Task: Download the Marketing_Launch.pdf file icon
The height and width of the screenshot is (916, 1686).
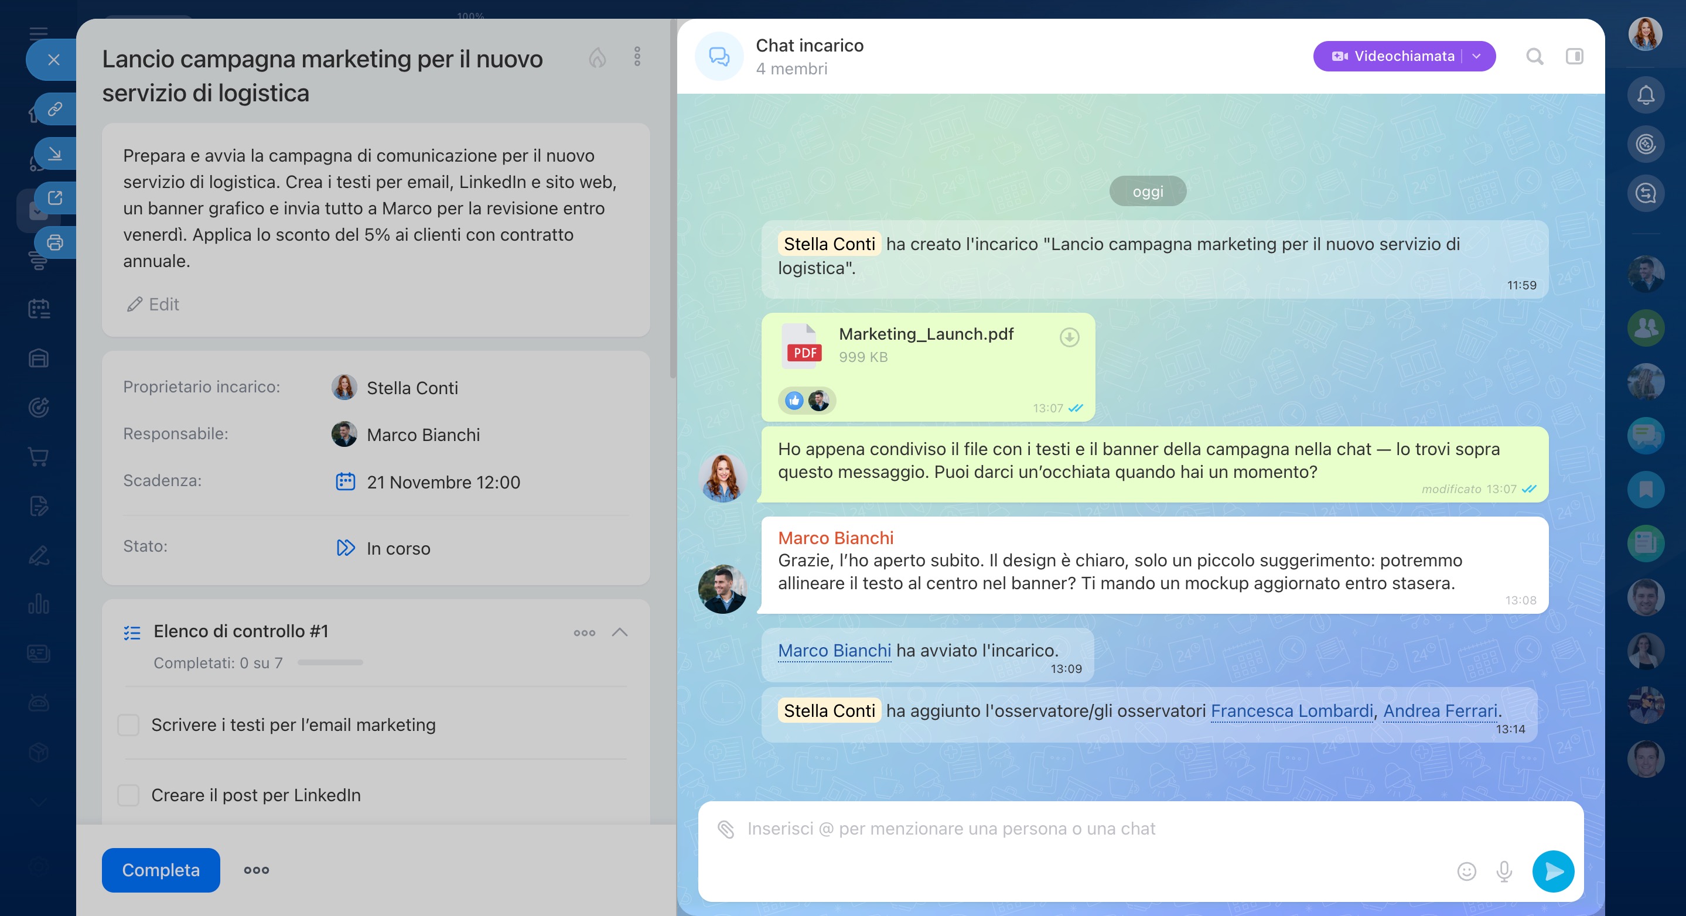Action: [1069, 337]
